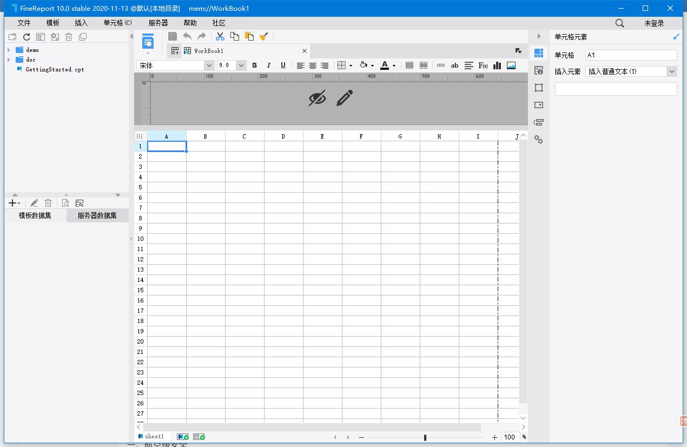This screenshot has width=687, height=447.
Task: Switch to 服务器数据集 tab
Action: (97, 215)
